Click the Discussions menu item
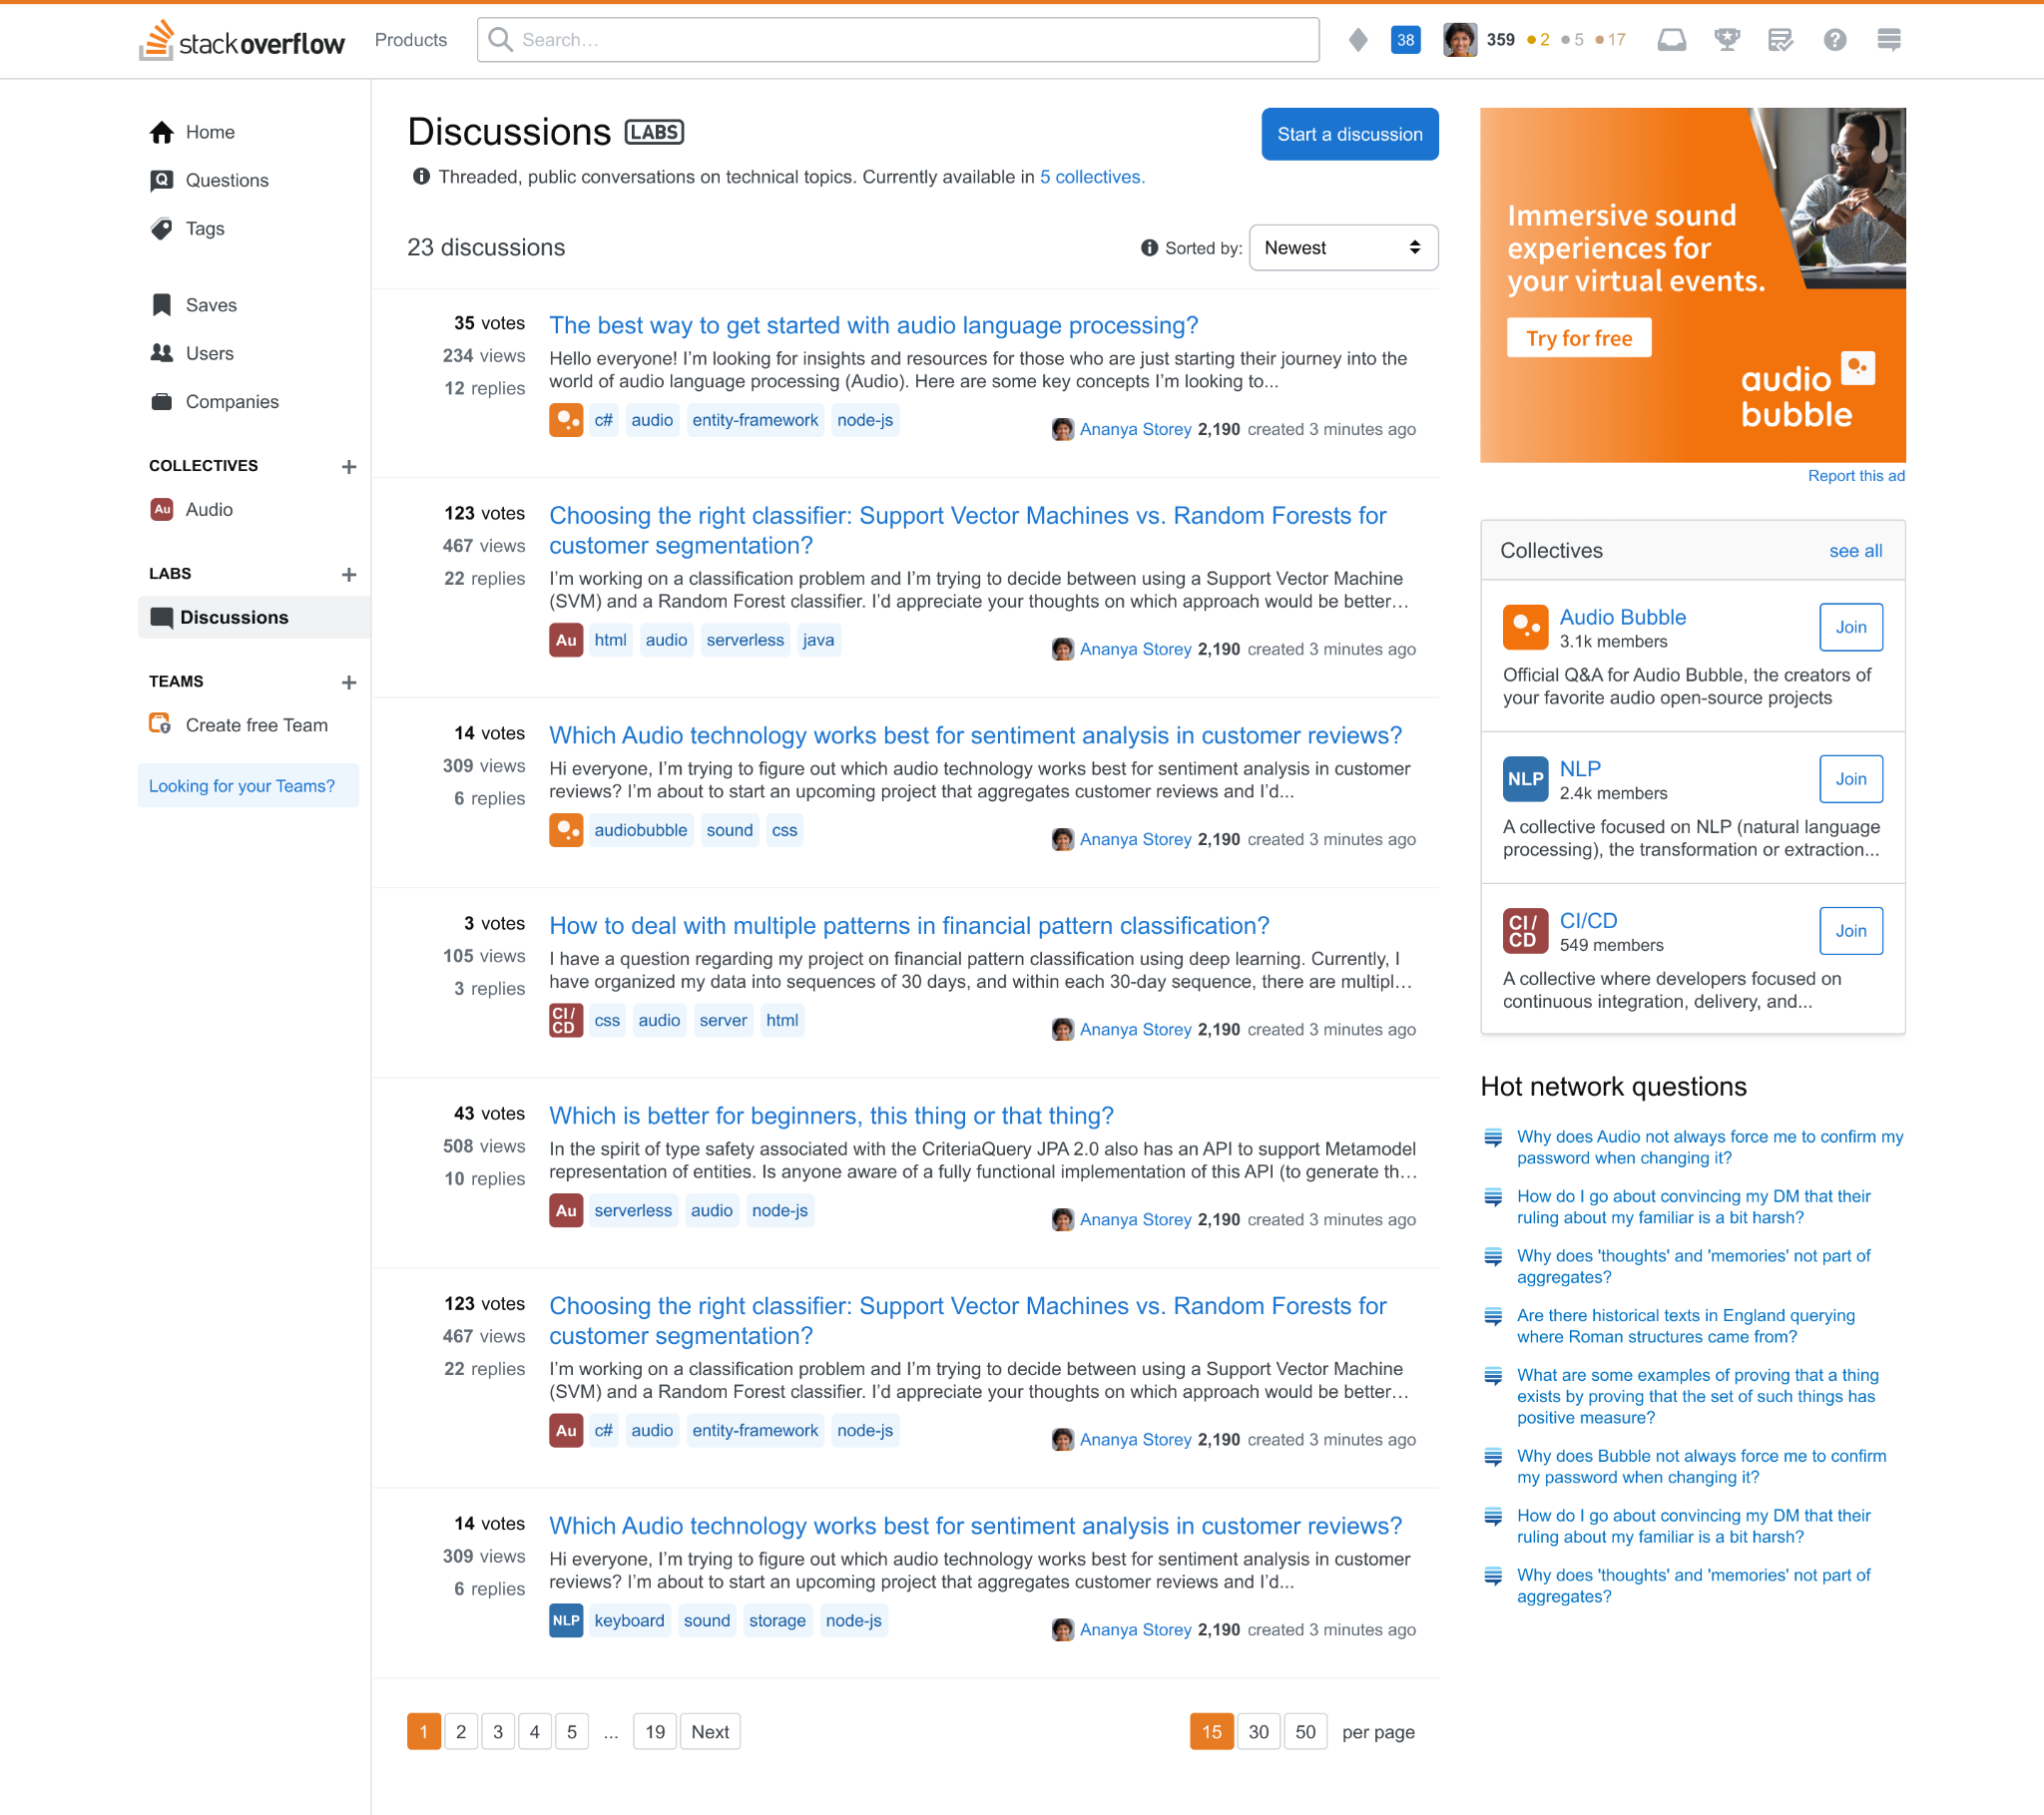 point(235,617)
